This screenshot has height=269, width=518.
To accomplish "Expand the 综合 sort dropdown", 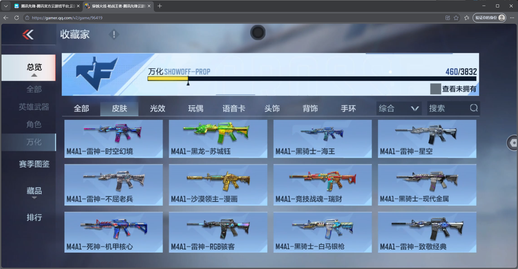I will tap(399, 108).
